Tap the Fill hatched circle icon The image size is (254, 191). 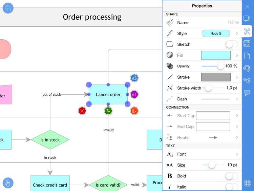[170, 55]
